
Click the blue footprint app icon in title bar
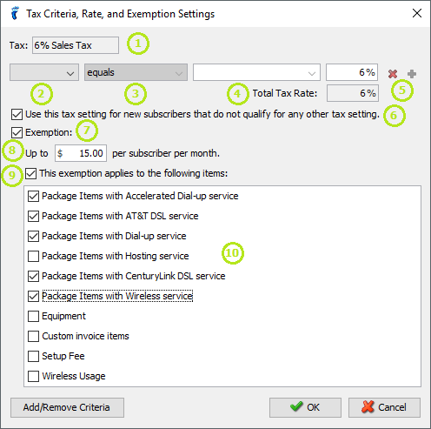point(15,13)
